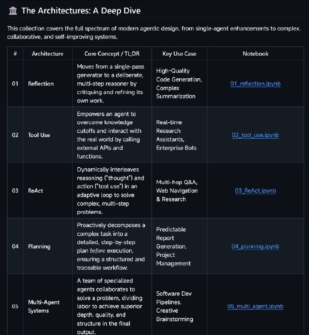309x335 pixels.
Task: Open the 03_ReAct.ipynb notebook link
Action: pyautogui.click(x=255, y=191)
